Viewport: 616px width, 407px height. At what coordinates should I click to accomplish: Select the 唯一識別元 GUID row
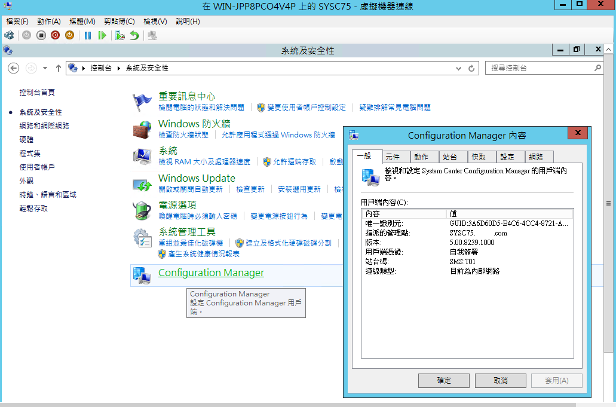coord(467,224)
